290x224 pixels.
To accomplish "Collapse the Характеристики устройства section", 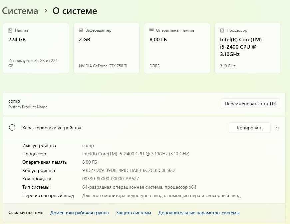I will [x=277, y=128].
